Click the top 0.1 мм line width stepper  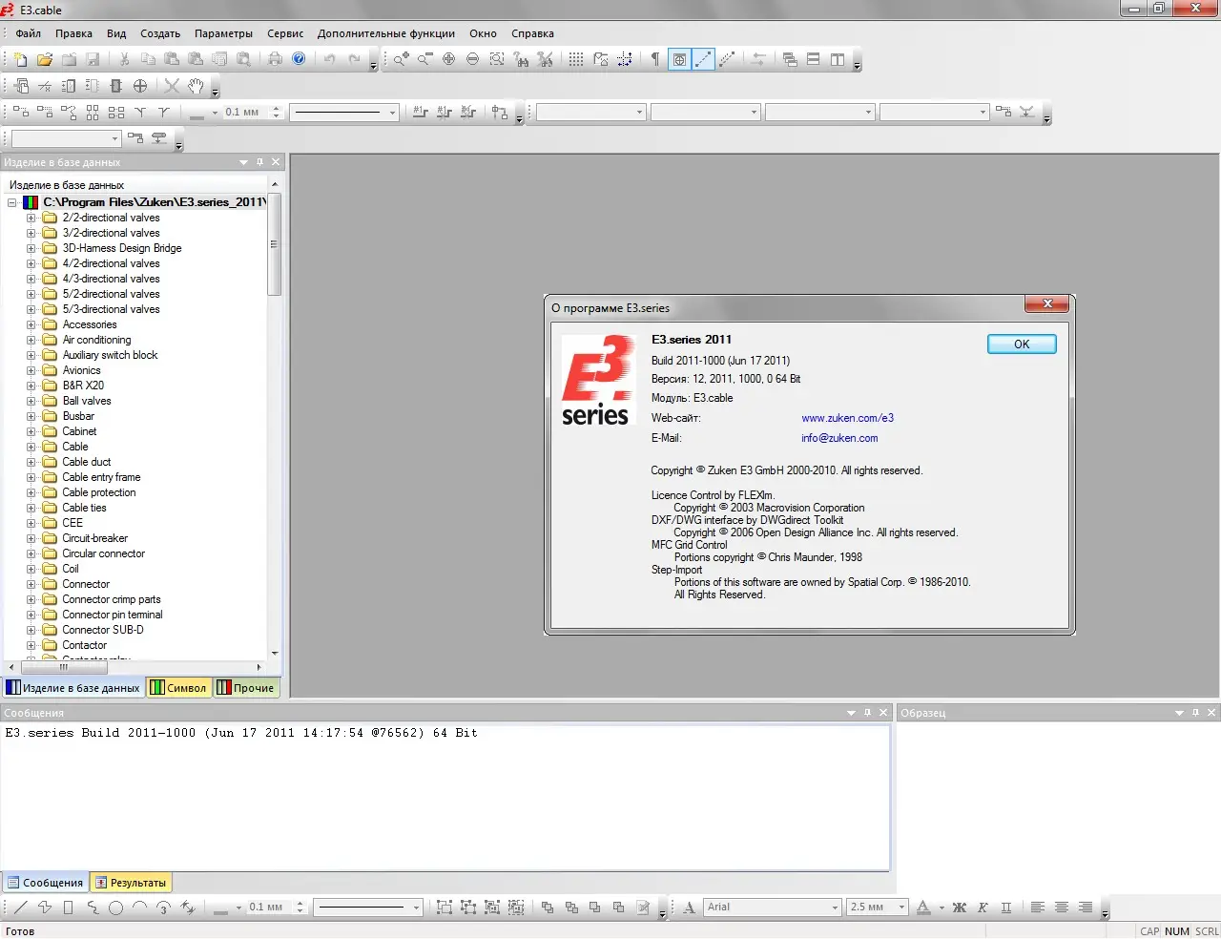[276, 113]
